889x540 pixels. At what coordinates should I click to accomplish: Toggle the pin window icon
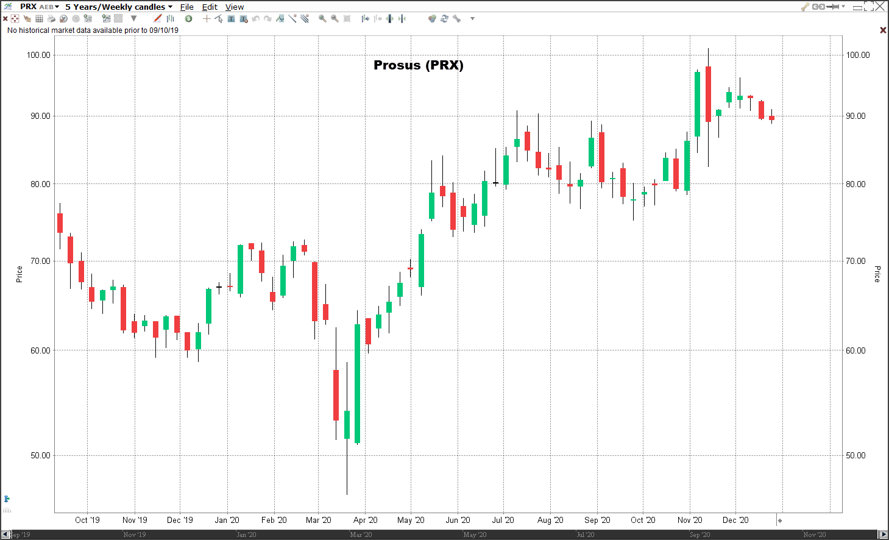point(833,7)
